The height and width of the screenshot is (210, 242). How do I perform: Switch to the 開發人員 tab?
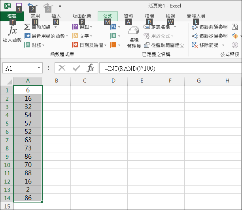tap(196, 16)
